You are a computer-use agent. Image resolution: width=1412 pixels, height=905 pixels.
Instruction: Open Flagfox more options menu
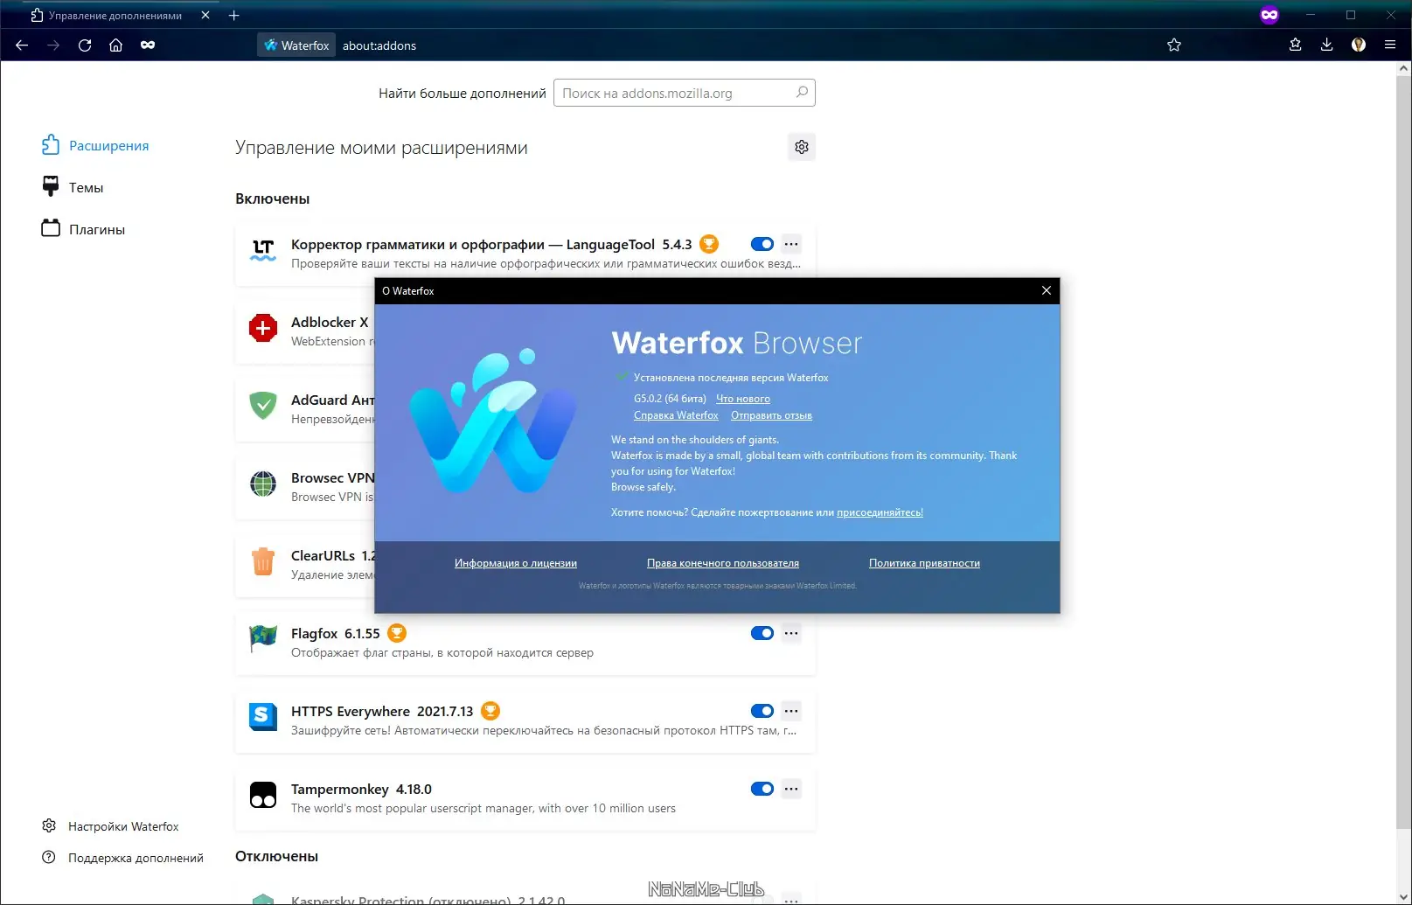pyautogui.click(x=791, y=633)
